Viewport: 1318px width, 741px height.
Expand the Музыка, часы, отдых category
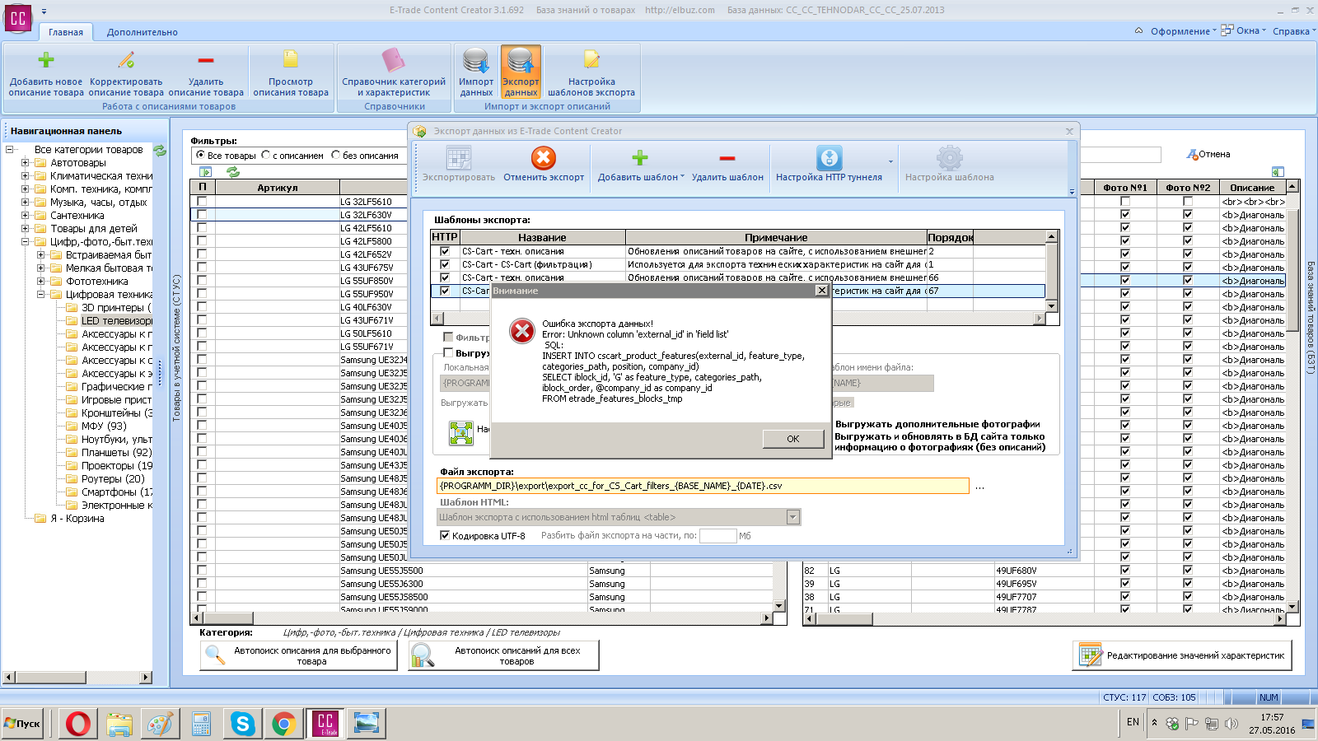pyautogui.click(x=25, y=203)
